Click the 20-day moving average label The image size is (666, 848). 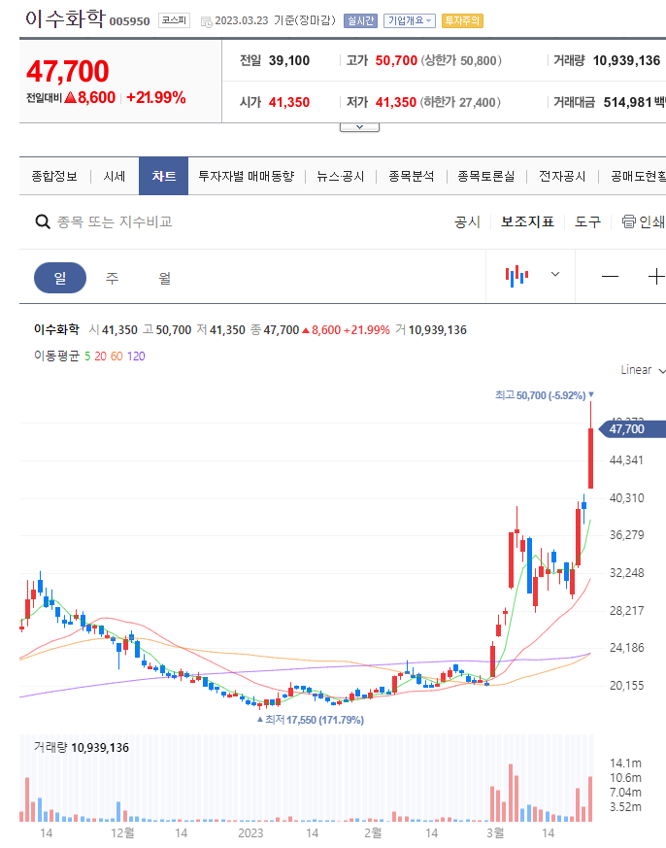pyautogui.click(x=101, y=356)
